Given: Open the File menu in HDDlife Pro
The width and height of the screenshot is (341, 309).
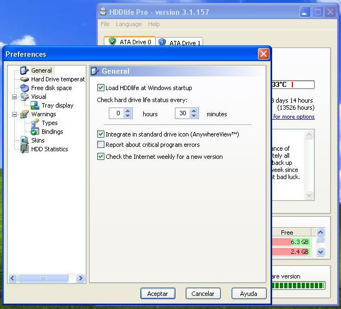Looking at the screenshot, I should coord(105,24).
